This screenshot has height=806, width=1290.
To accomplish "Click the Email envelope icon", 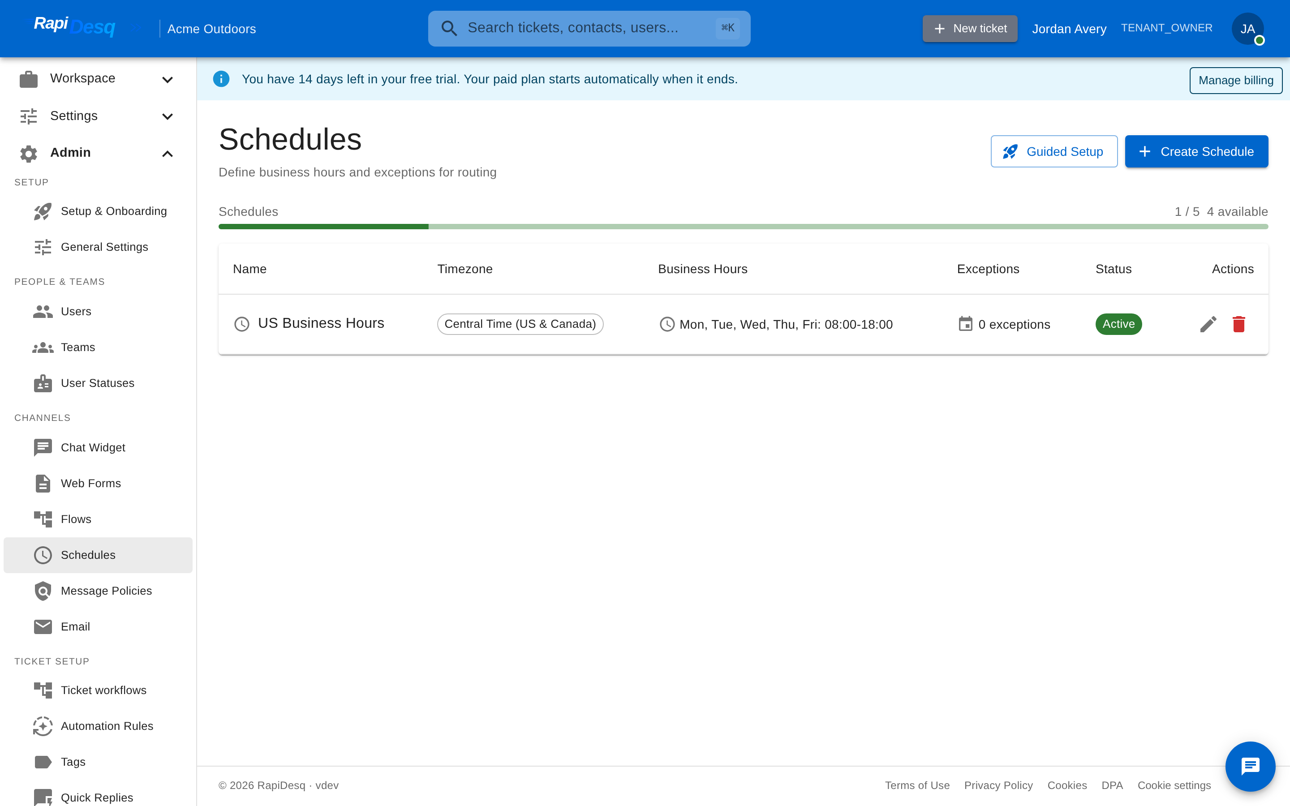I will coord(43,627).
